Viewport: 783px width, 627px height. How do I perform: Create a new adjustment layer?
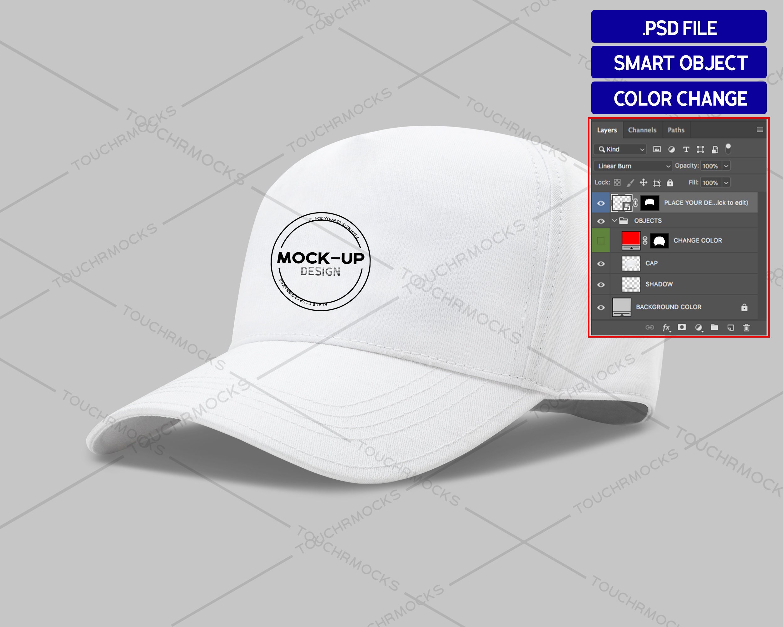(x=699, y=328)
